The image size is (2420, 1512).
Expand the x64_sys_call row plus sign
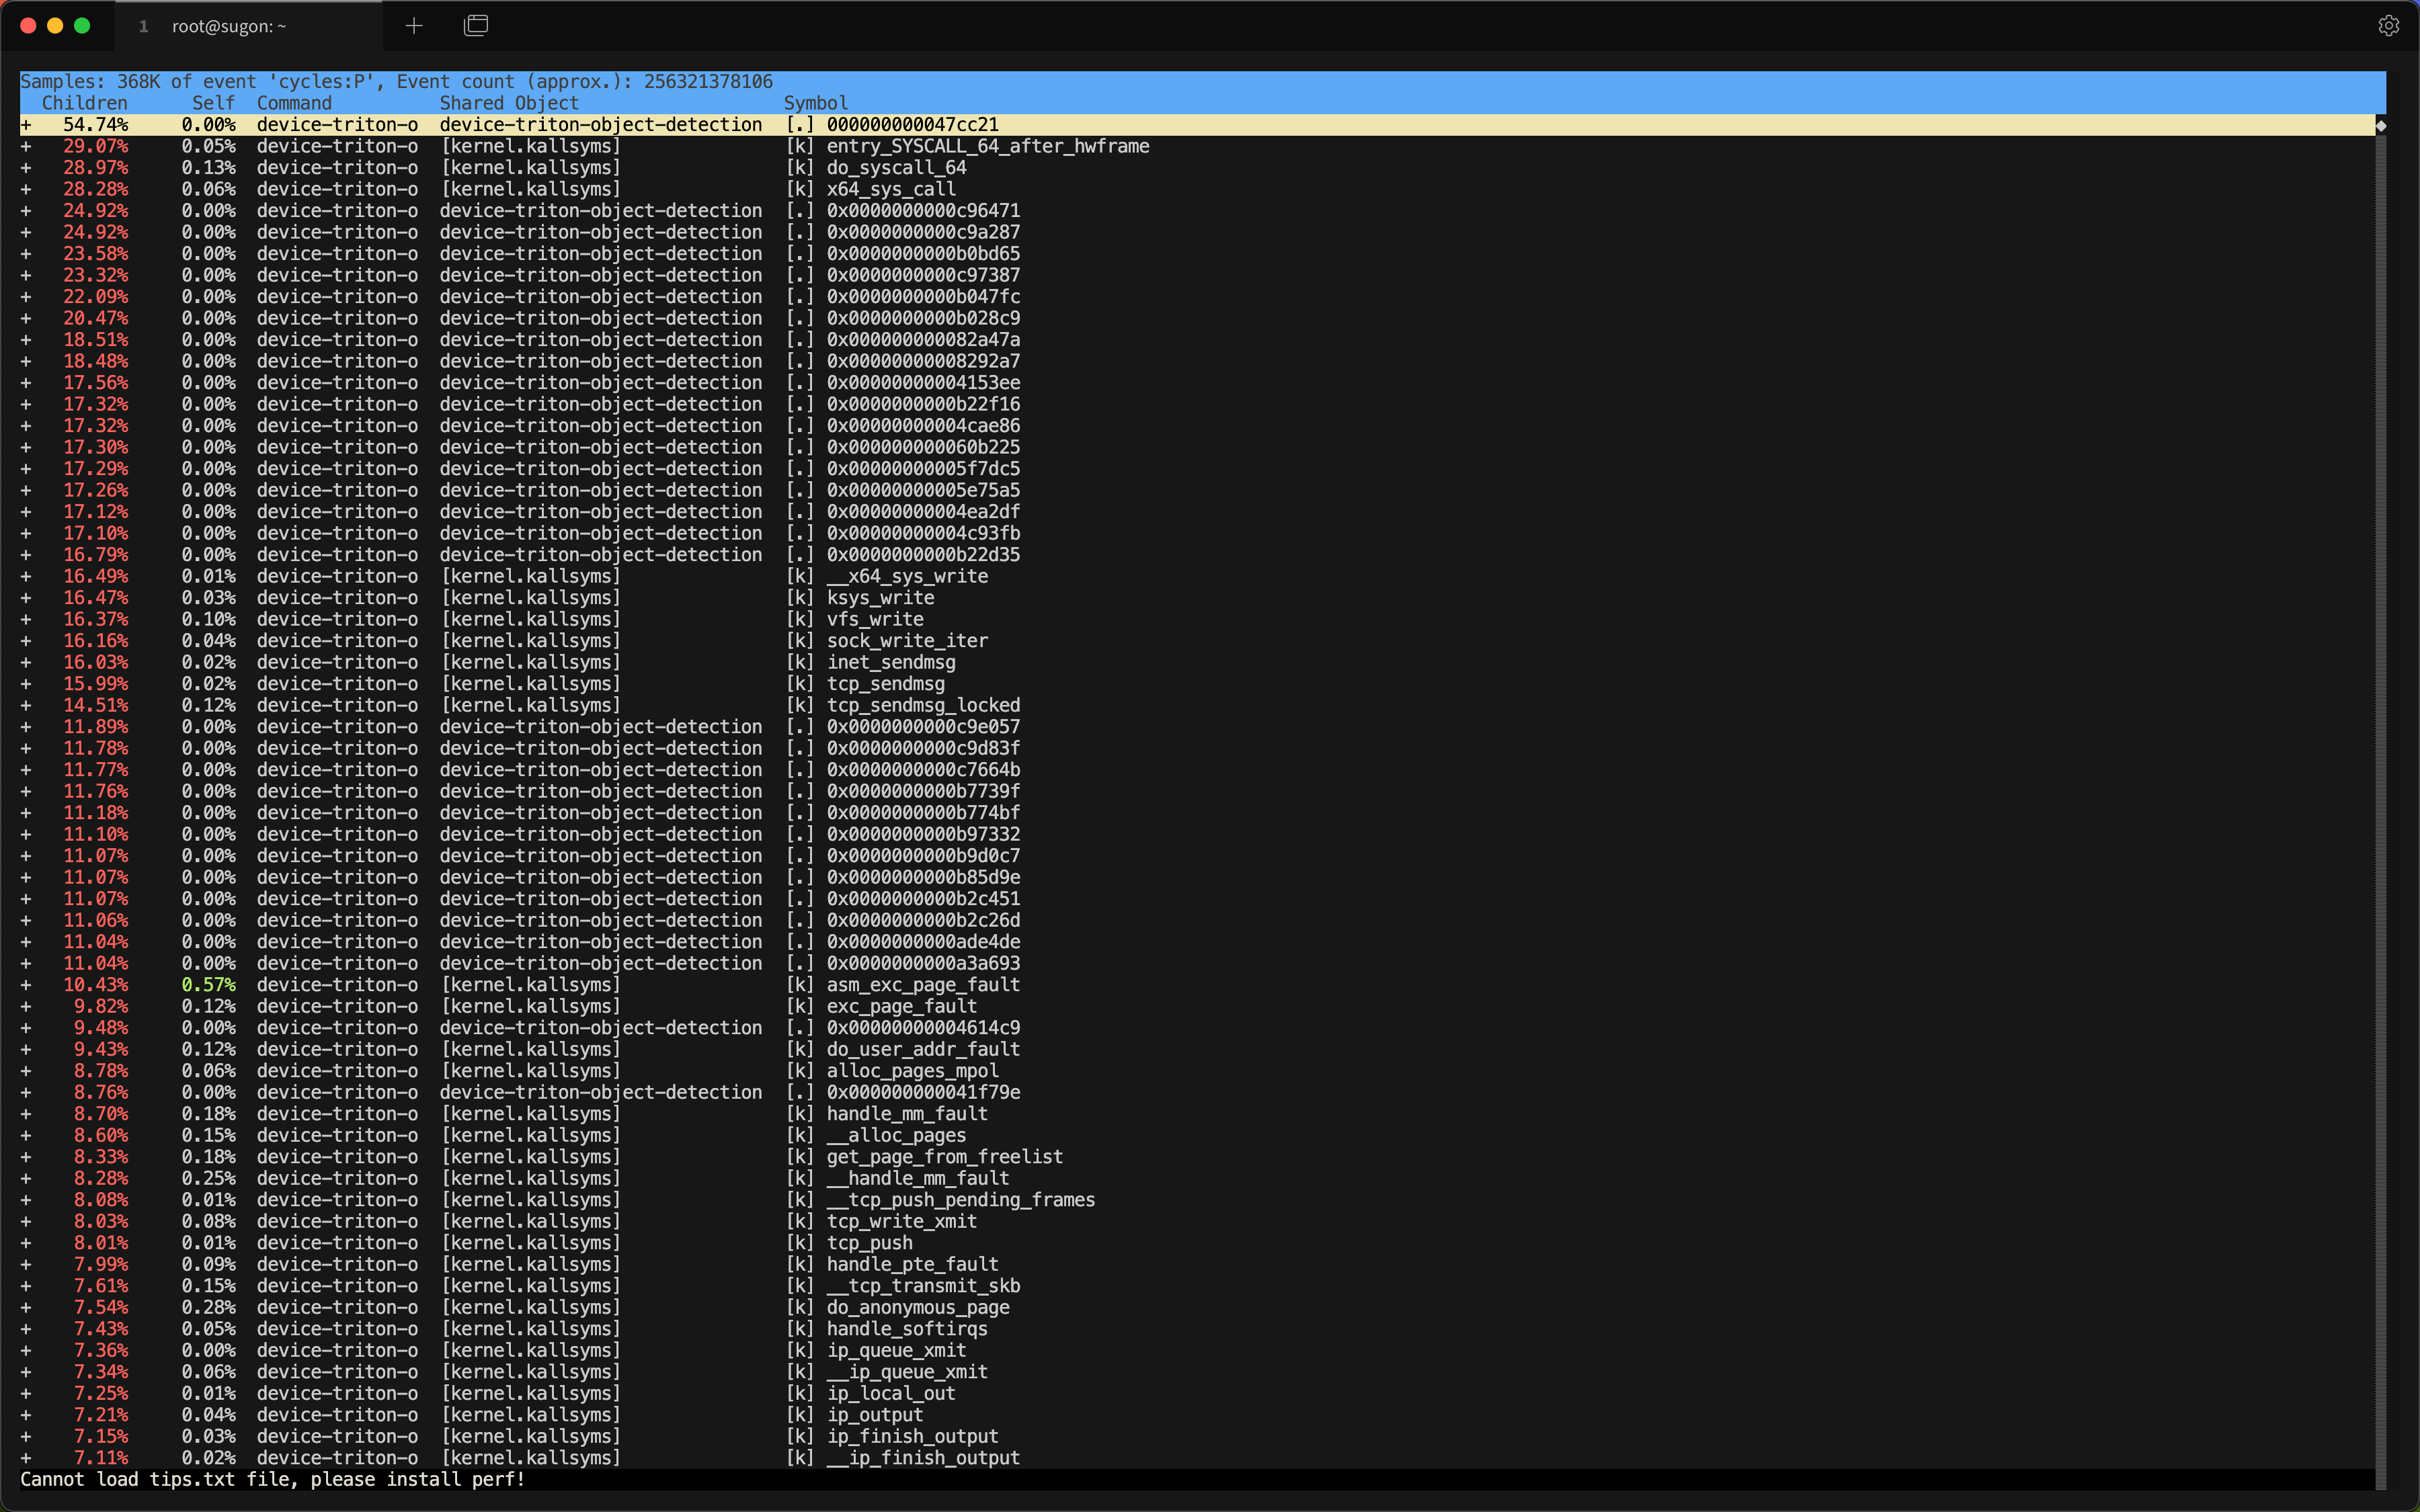tap(26, 189)
